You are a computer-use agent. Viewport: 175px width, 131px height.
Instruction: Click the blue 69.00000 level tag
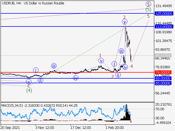[163, 78]
